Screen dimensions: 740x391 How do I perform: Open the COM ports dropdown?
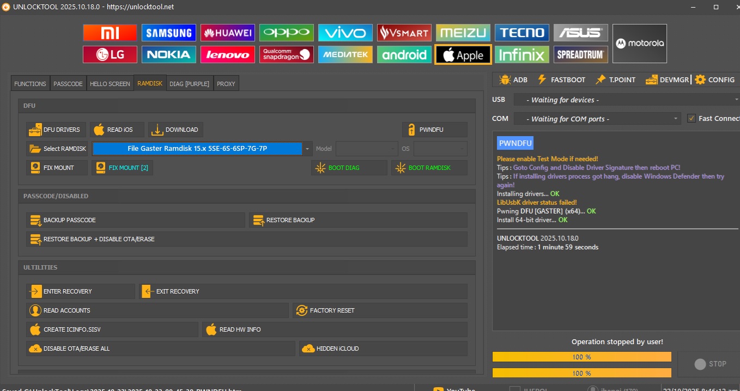[x=597, y=119]
